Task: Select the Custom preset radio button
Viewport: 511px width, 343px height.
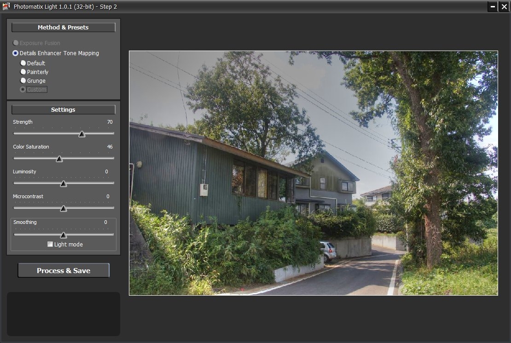Action: [x=23, y=90]
